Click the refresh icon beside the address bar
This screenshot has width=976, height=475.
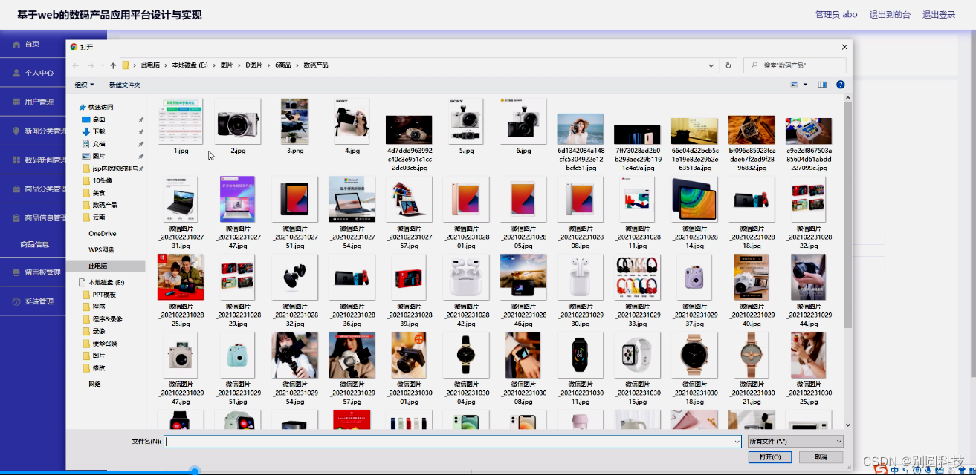click(728, 65)
